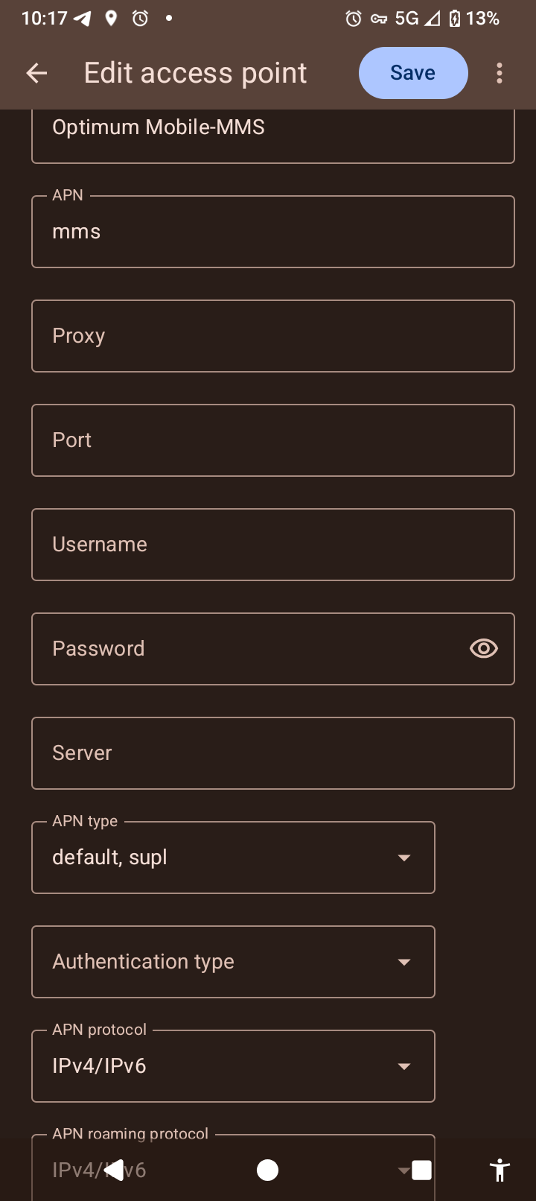Toggle password visibility eye icon

(x=484, y=649)
